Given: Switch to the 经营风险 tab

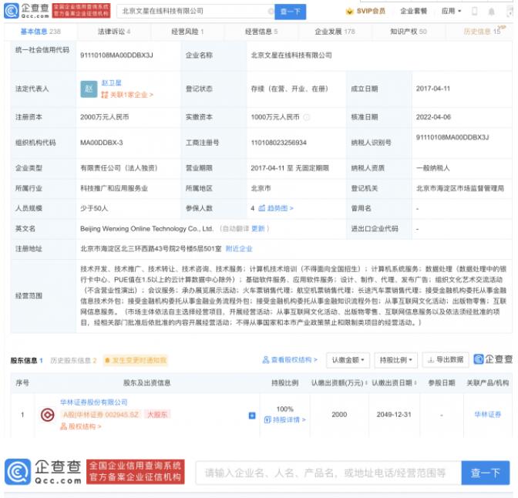Looking at the screenshot, I should (x=187, y=32).
